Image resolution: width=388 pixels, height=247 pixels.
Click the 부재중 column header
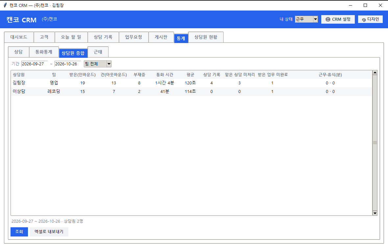(139, 75)
